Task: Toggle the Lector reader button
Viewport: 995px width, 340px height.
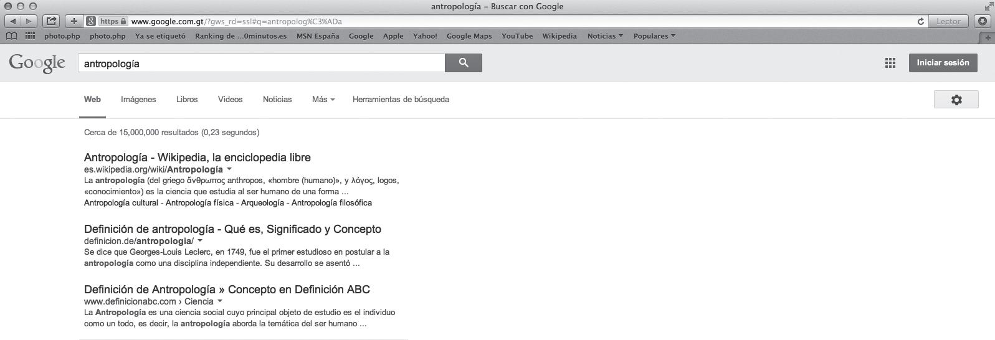Action: click(948, 21)
